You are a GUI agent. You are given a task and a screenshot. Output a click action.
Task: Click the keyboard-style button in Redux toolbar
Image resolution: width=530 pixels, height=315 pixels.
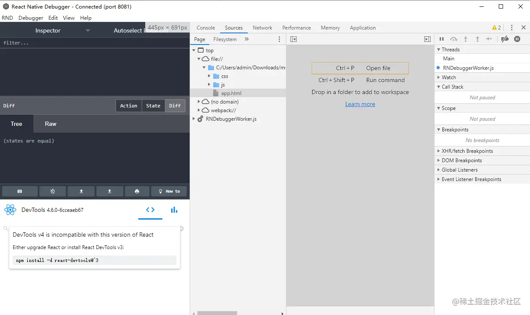tap(20, 191)
